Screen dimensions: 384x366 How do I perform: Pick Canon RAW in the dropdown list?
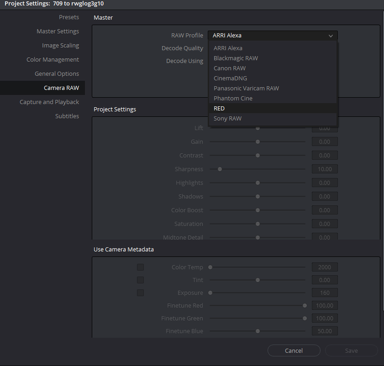click(272, 68)
